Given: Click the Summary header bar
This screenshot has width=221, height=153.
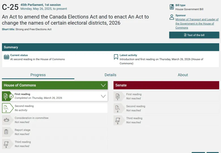Looking at the screenshot, I should 110,47.
